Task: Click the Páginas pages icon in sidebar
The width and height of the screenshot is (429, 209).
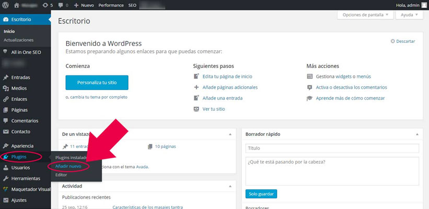Action: coord(5,110)
